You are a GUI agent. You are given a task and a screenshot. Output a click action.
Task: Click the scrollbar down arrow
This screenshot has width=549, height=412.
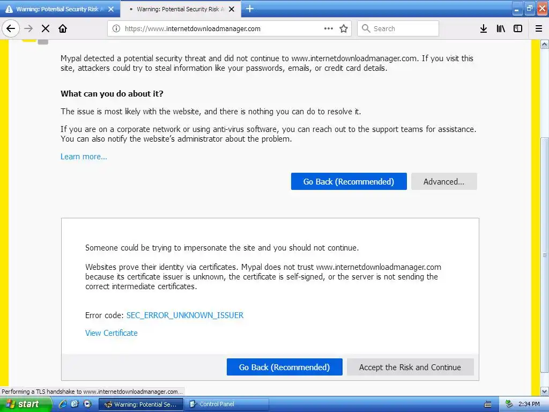(x=545, y=391)
